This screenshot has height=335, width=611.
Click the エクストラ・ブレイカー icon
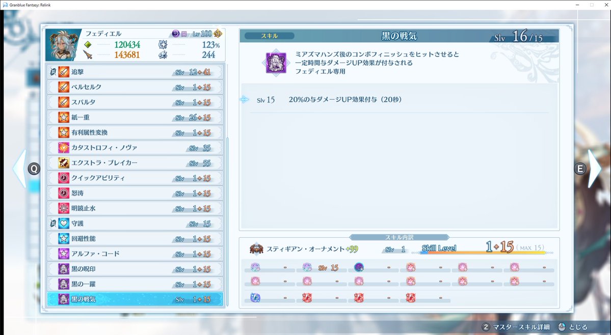point(64,163)
